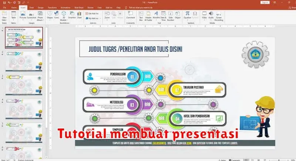296x161 pixels.
Task: Switch to the Animations tab
Action: tap(65, 7)
